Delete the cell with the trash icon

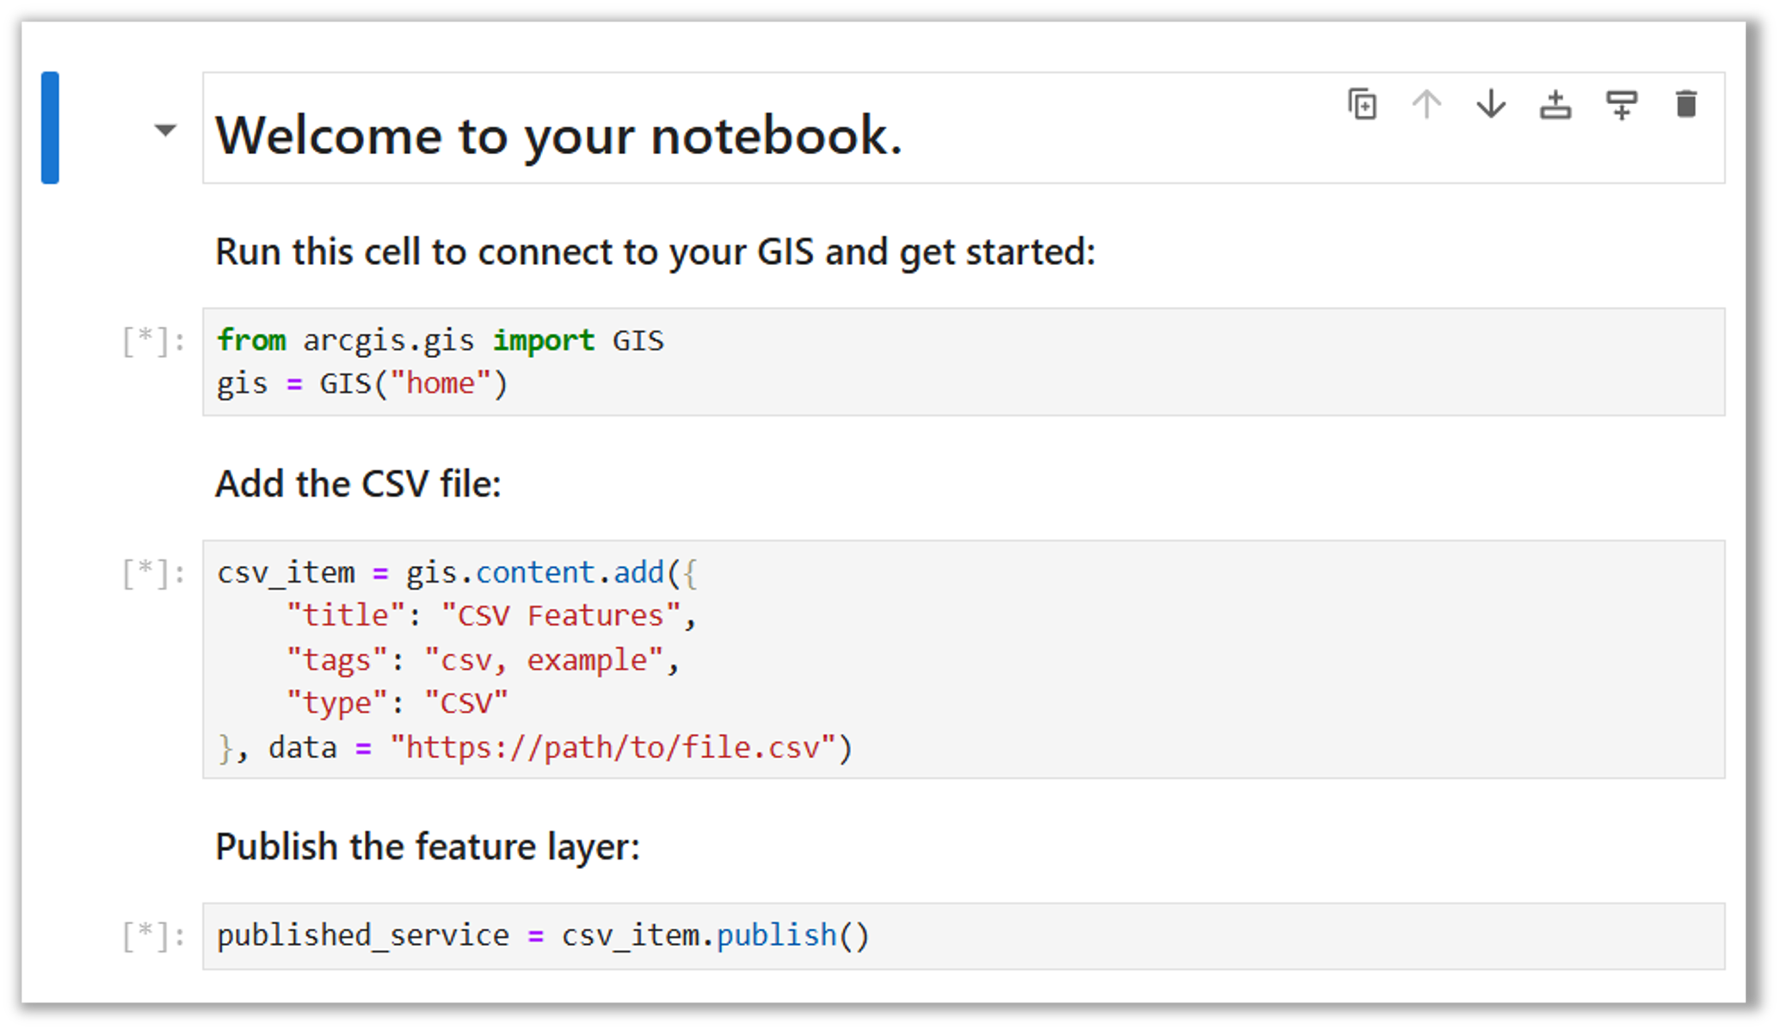(1685, 104)
